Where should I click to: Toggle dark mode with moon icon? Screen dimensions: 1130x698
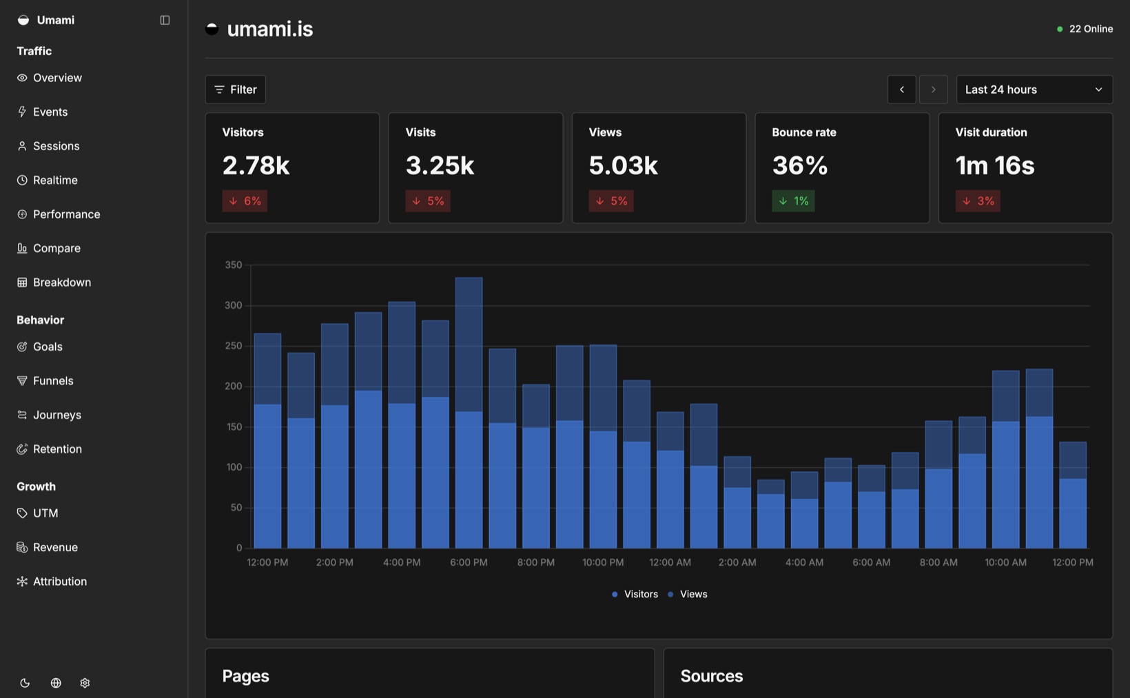[x=25, y=683]
